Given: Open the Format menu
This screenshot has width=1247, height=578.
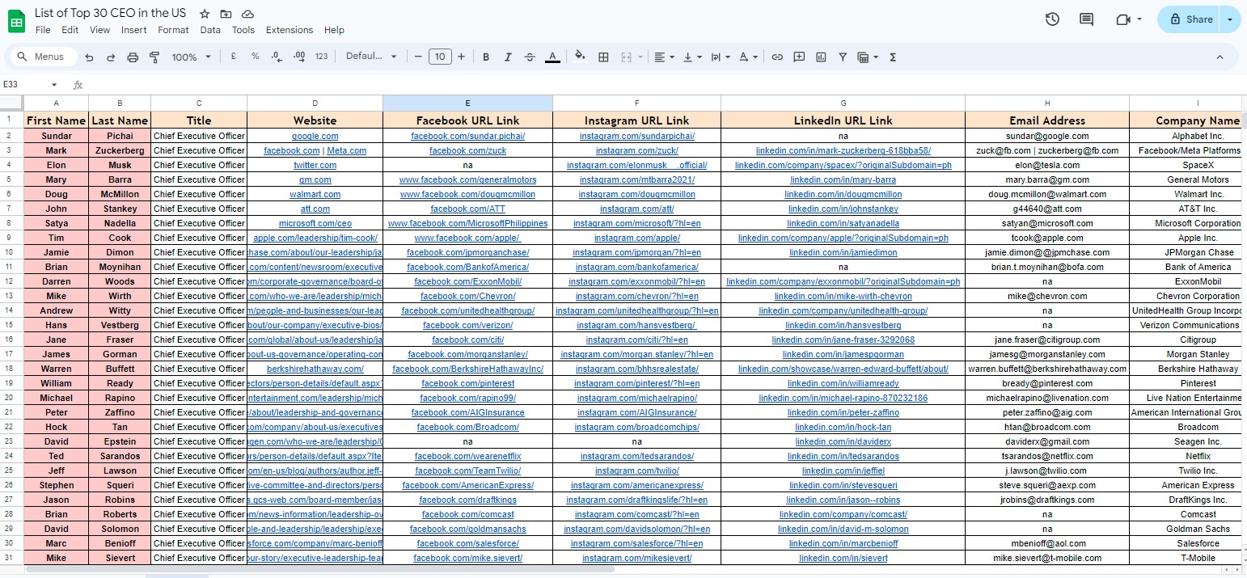Looking at the screenshot, I should tap(173, 30).
